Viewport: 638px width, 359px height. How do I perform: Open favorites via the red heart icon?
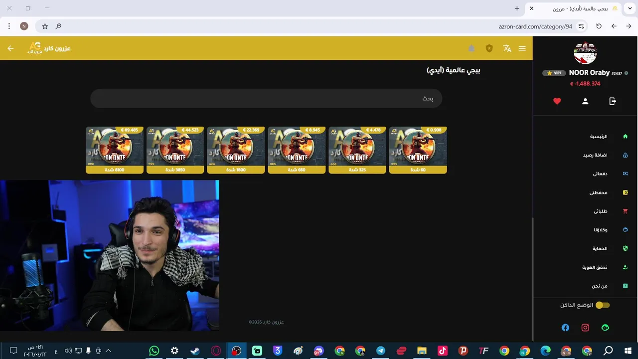click(x=557, y=101)
